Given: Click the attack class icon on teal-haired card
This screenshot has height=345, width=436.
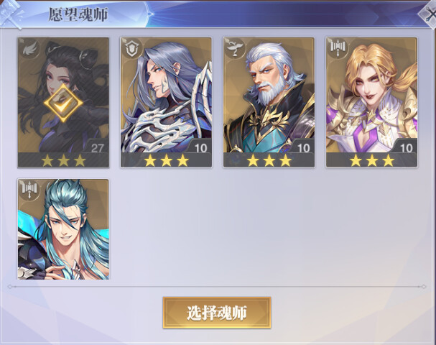Looking at the screenshot, I should [29, 190].
